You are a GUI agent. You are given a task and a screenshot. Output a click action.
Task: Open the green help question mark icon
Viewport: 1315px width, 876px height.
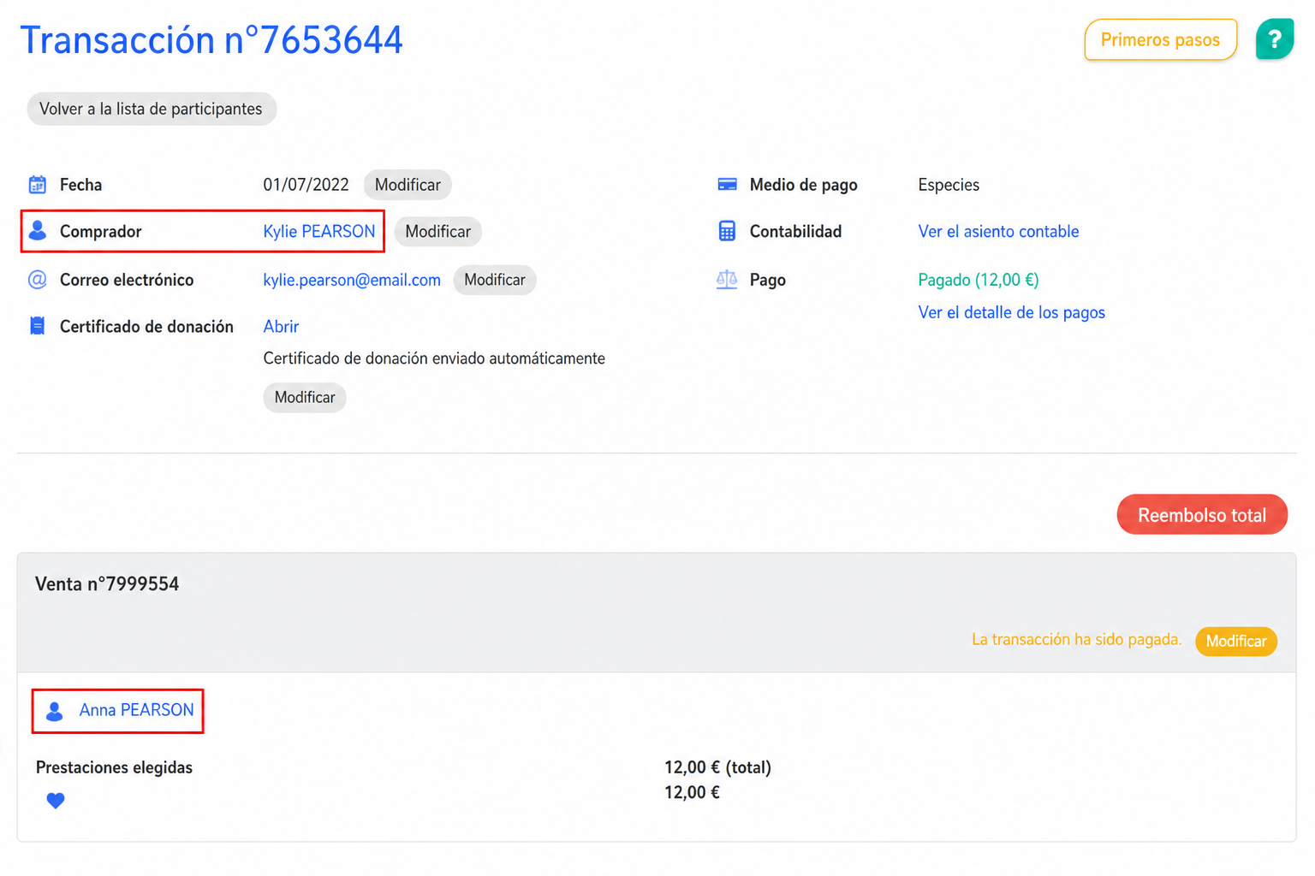pyautogui.click(x=1274, y=39)
